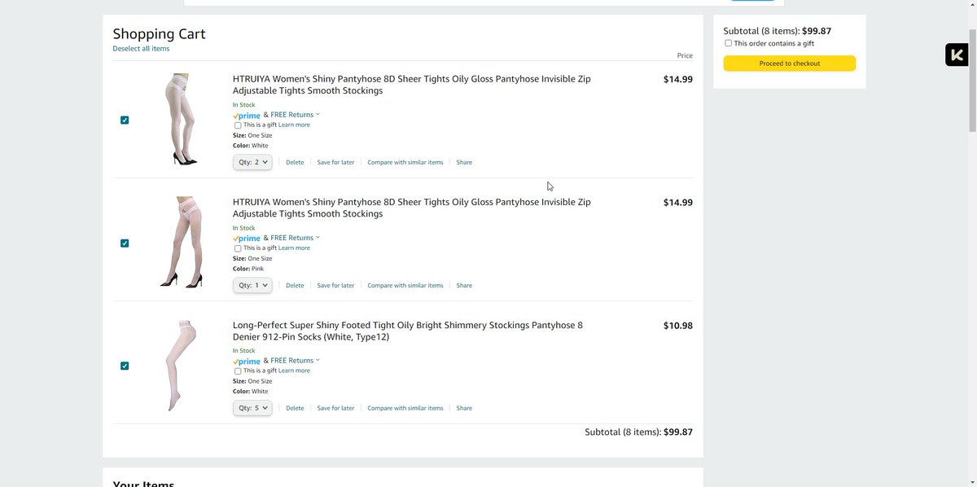The height and width of the screenshot is (487, 977).
Task: Save Long-Perfect stockings for later
Action: pyautogui.click(x=335, y=408)
